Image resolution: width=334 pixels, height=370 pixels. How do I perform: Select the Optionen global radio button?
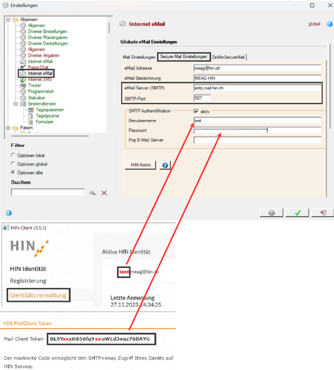pyautogui.click(x=13, y=164)
